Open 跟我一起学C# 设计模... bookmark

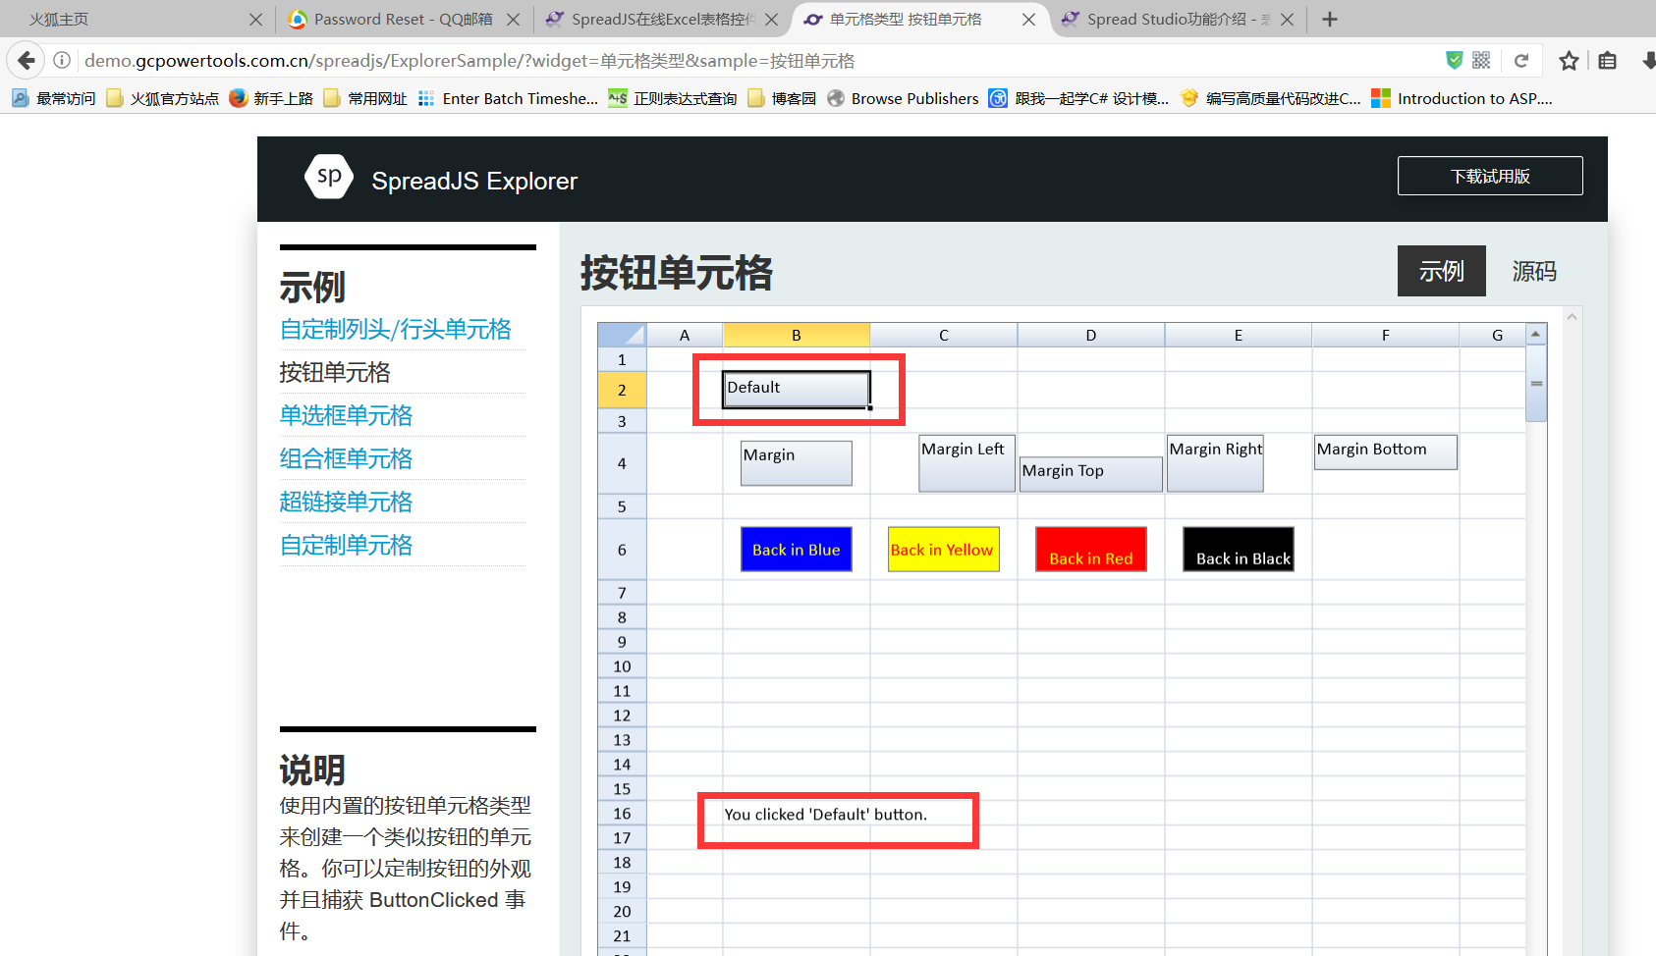[1078, 98]
